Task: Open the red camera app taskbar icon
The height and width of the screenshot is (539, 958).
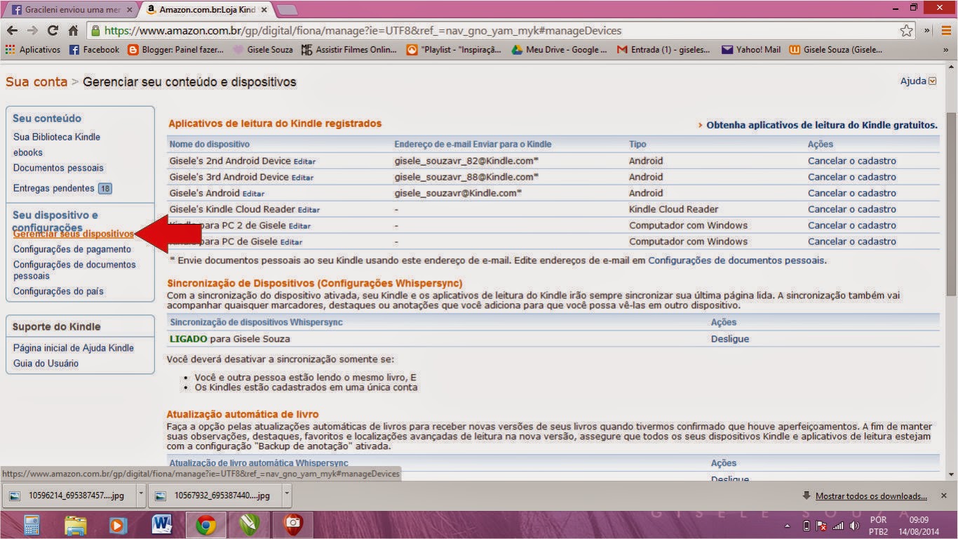Action: (x=292, y=525)
